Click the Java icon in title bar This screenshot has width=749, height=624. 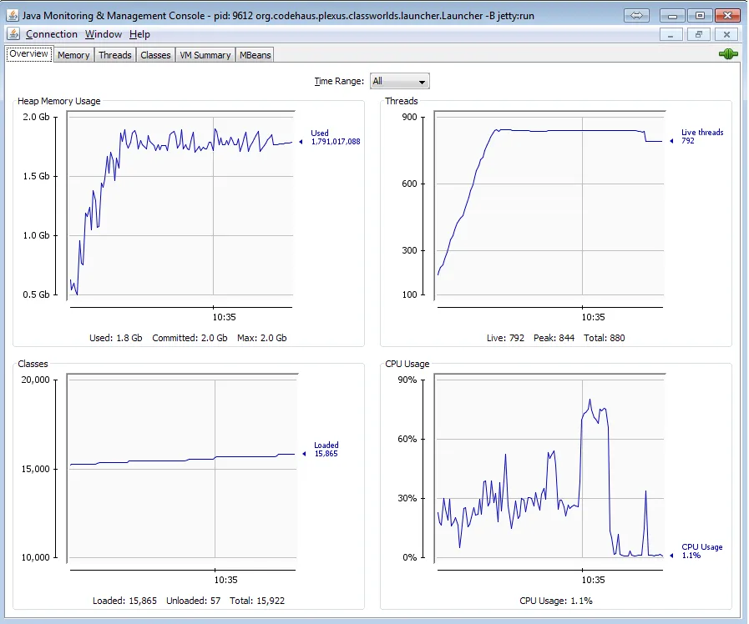[x=13, y=16]
